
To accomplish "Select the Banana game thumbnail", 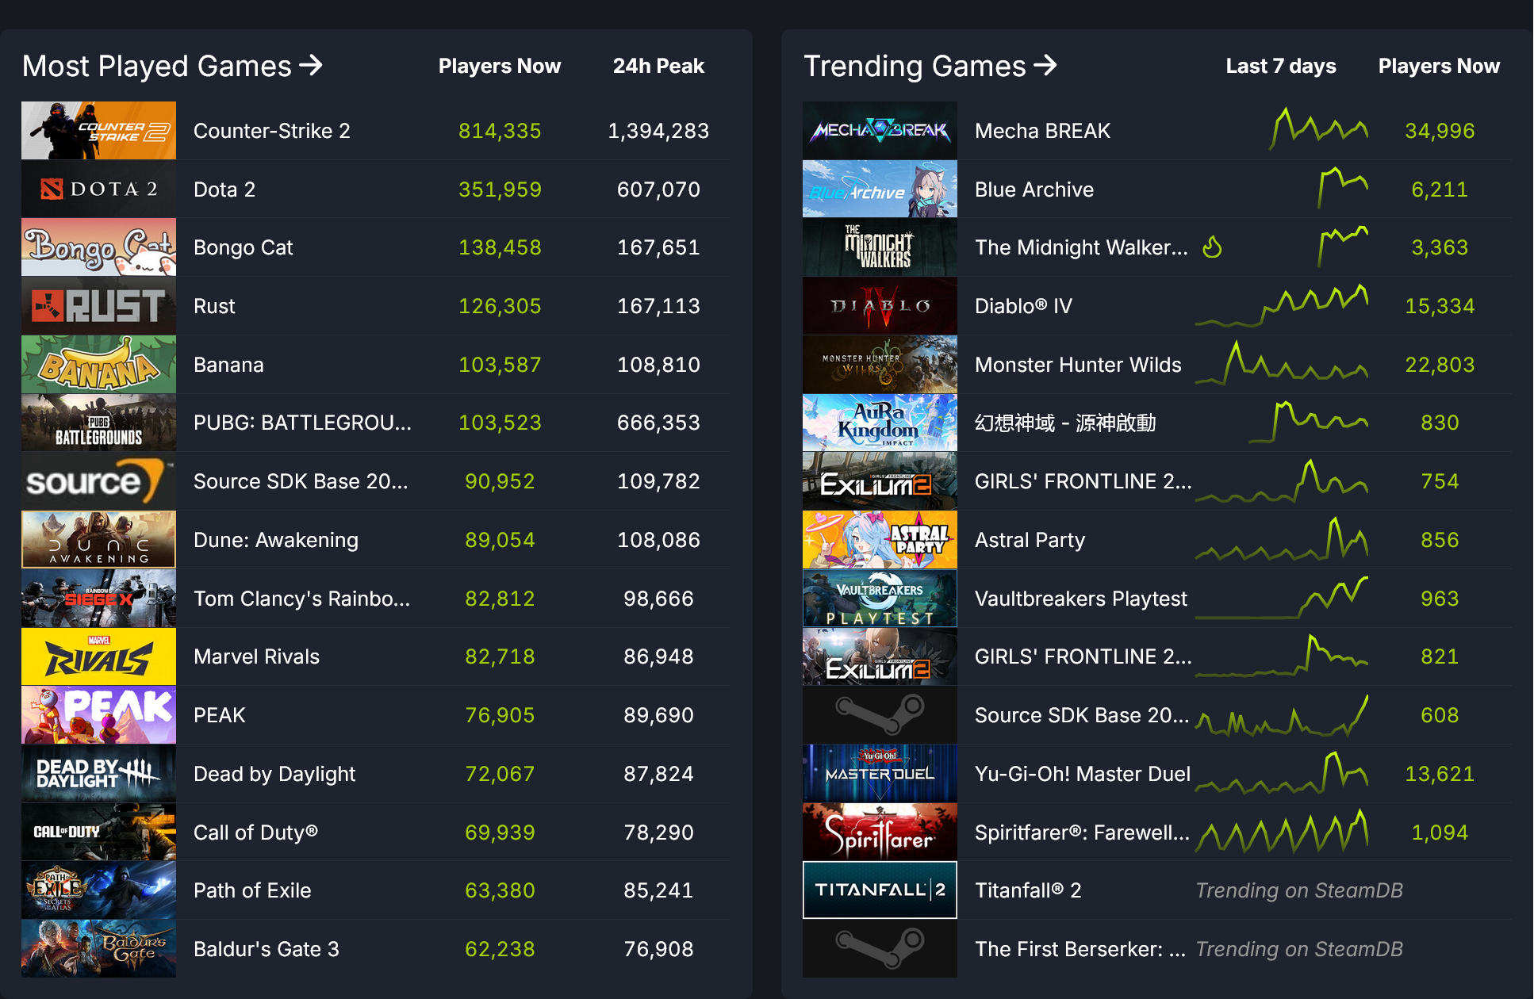I will tap(98, 364).
